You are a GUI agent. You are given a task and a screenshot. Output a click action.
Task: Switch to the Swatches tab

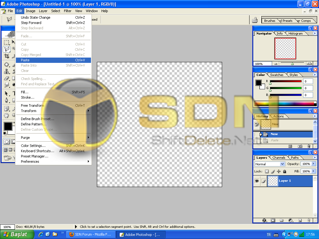coord(277,75)
